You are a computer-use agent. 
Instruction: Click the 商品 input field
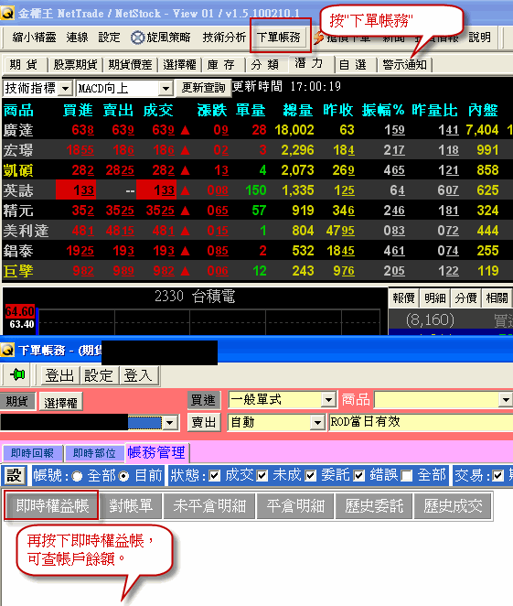click(x=443, y=400)
